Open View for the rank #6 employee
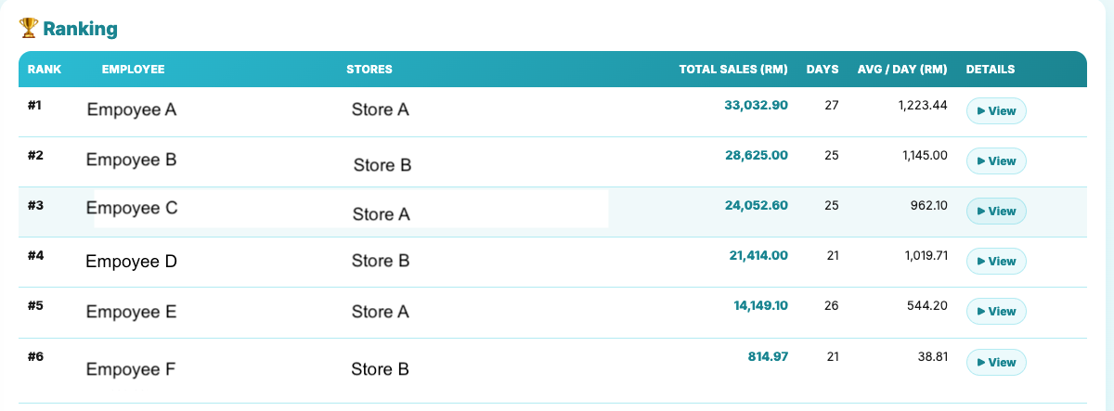The image size is (1114, 411). click(x=996, y=362)
